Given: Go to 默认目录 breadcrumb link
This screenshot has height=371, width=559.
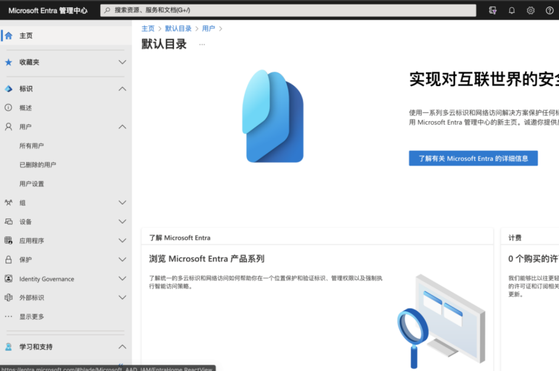Looking at the screenshot, I should [178, 28].
